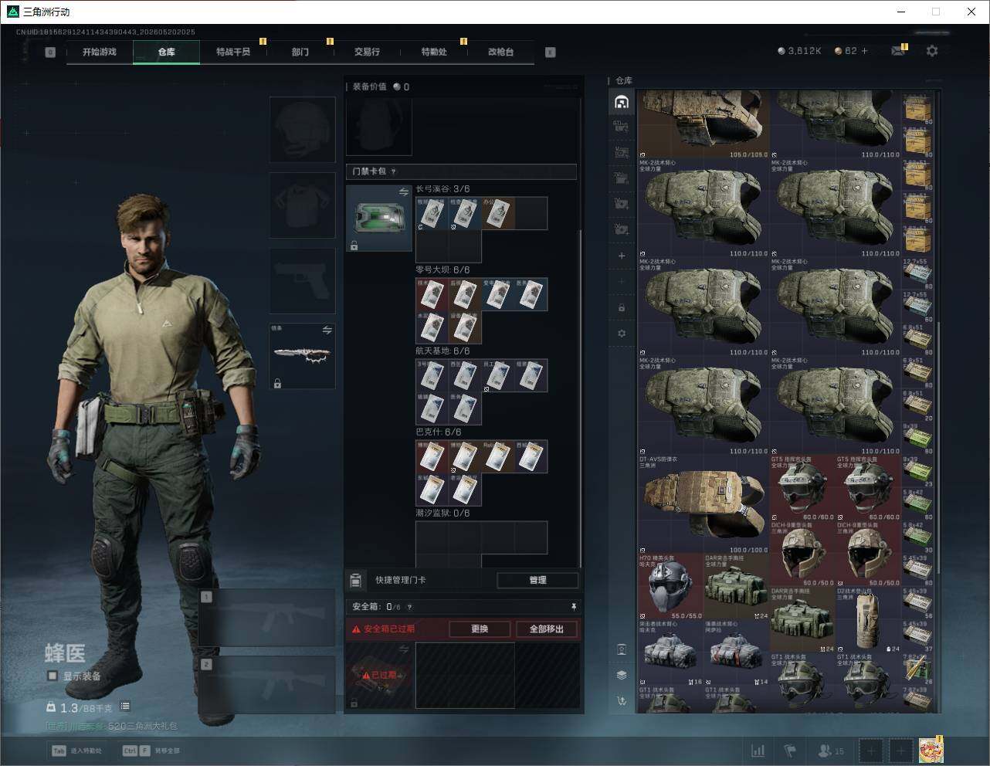
Task: Click the equipped knife thumbnail
Action: click(302, 355)
